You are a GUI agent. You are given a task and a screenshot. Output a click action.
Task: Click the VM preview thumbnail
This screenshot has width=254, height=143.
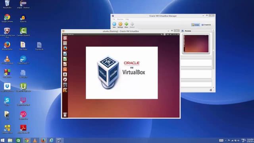(x=196, y=44)
